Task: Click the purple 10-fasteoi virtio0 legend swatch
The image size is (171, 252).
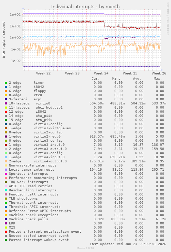Action: 6,103
